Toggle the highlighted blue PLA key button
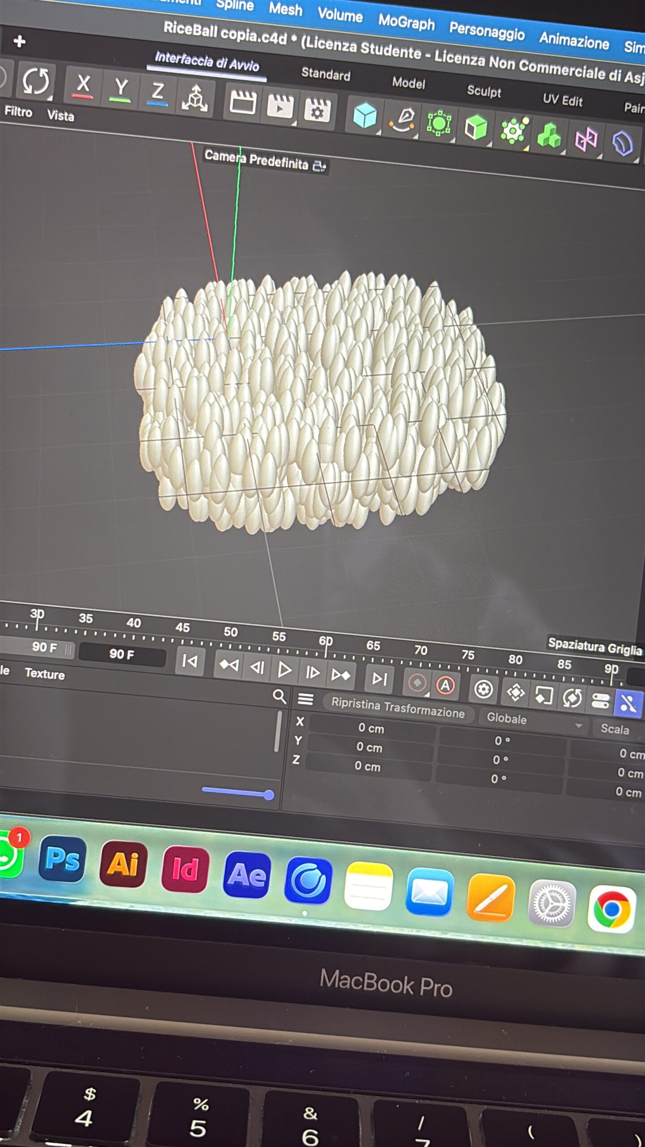 tap(628, 704)
